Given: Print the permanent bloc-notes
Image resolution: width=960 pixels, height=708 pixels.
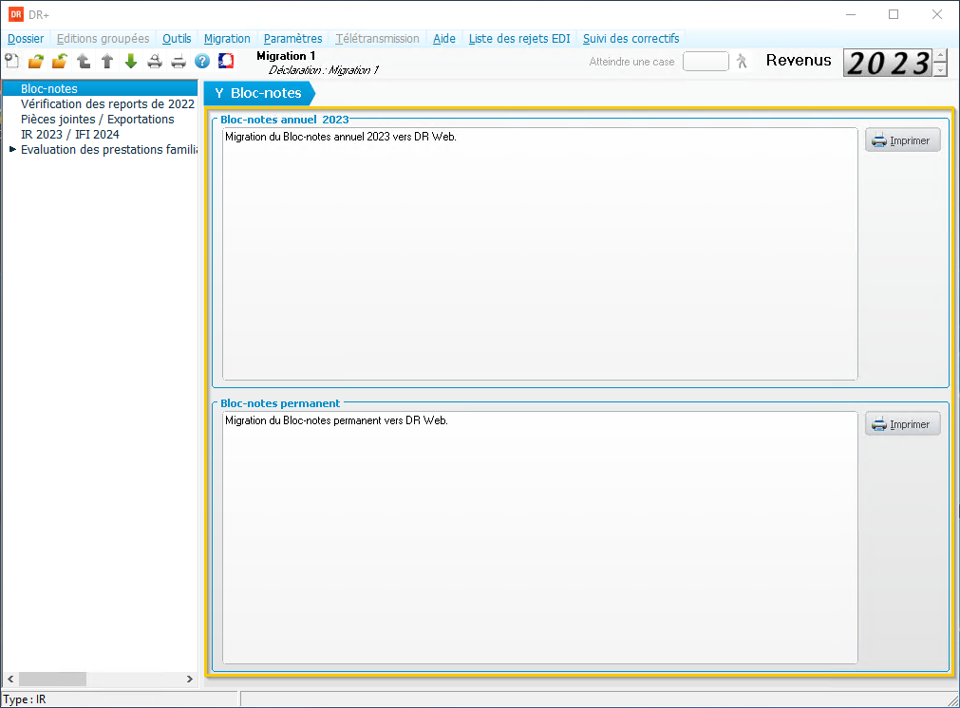Looking at the screenshot, I should (x=902, y=424).
